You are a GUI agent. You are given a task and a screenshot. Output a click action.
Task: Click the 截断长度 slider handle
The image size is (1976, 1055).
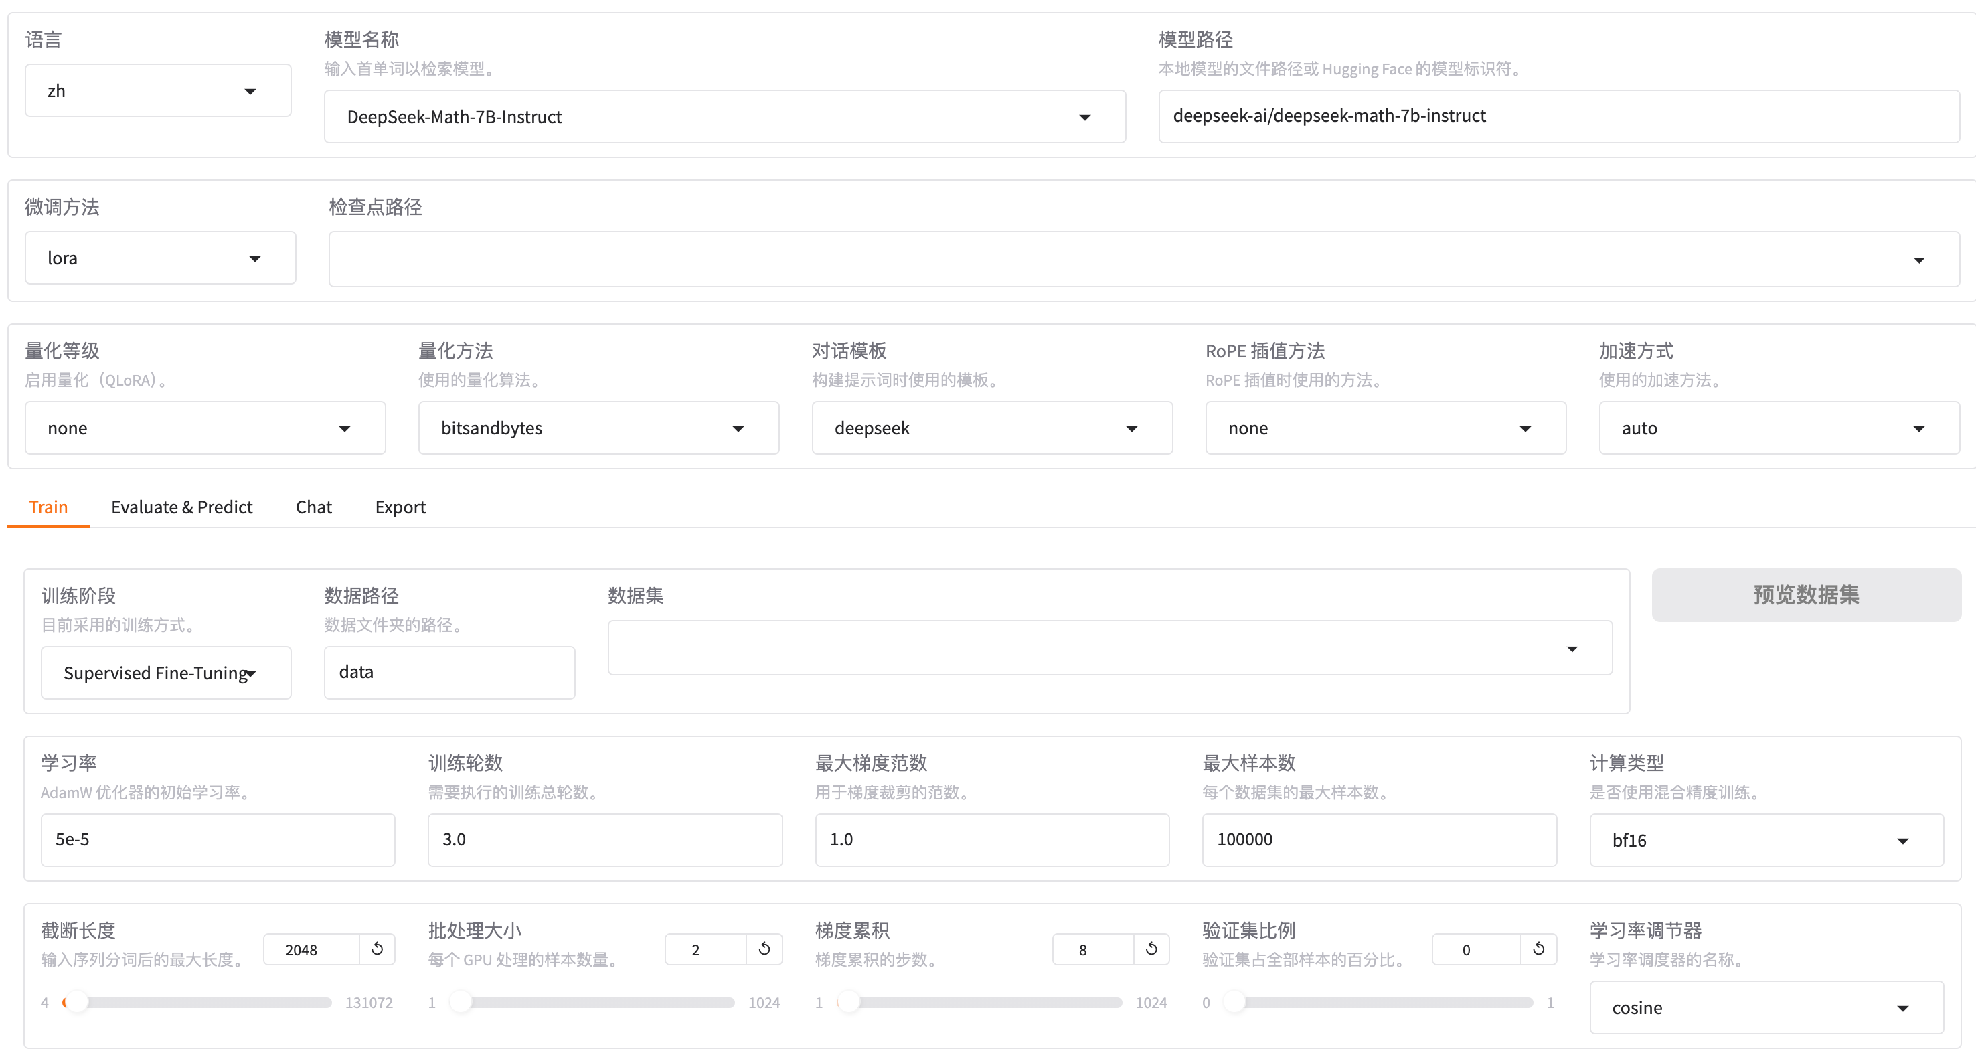click(77, 1002)
